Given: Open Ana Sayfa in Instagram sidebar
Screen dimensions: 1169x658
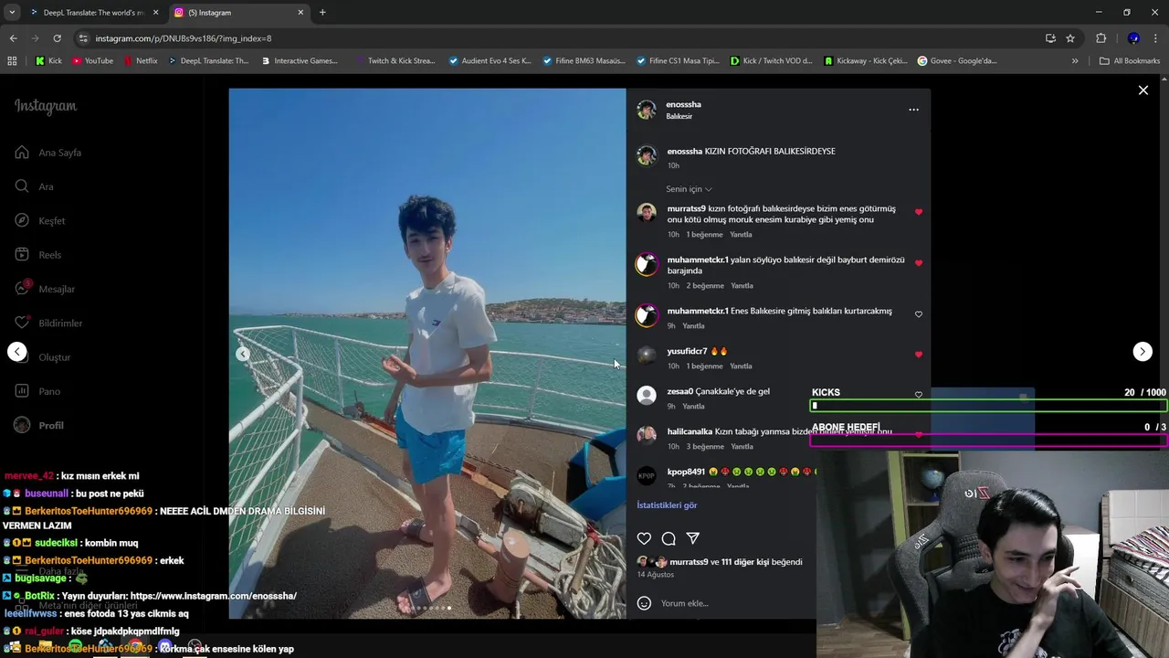Looking at the screenshot, I should point(49,153).
